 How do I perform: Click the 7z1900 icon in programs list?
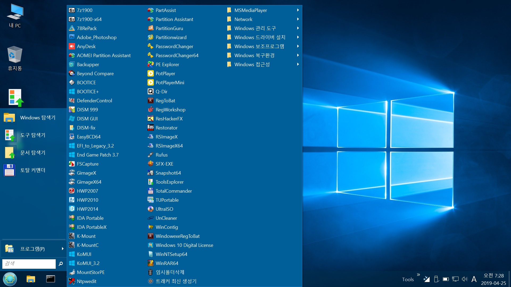click(72, 10)
